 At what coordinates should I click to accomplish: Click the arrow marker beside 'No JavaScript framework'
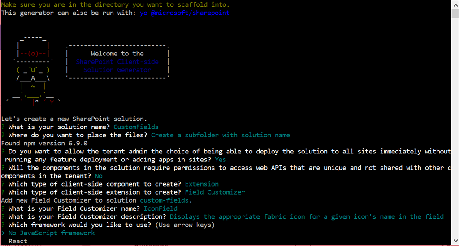[x=3, y=233]
